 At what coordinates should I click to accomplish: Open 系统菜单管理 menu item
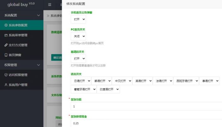22,35
